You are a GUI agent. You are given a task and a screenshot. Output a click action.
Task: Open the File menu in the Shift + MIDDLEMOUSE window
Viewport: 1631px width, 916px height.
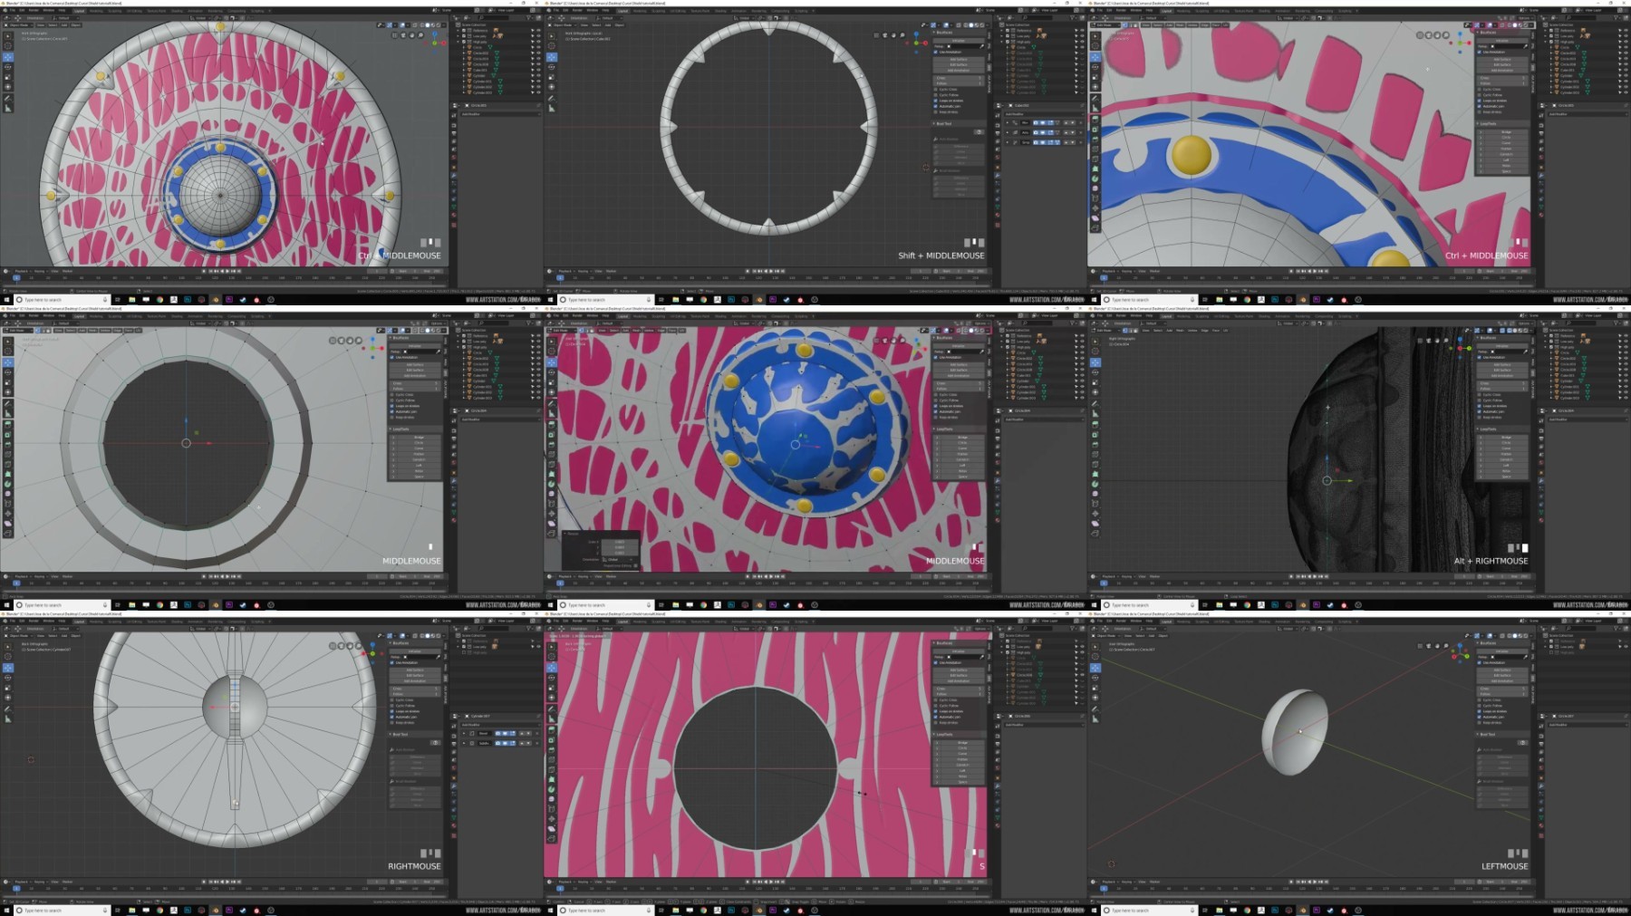point(556,11)
